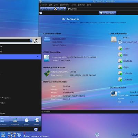Click the DVD disc icon beside FLIP_CHART_DVD
This screenshot has height=138, width=138.
(x=120, y=42)
